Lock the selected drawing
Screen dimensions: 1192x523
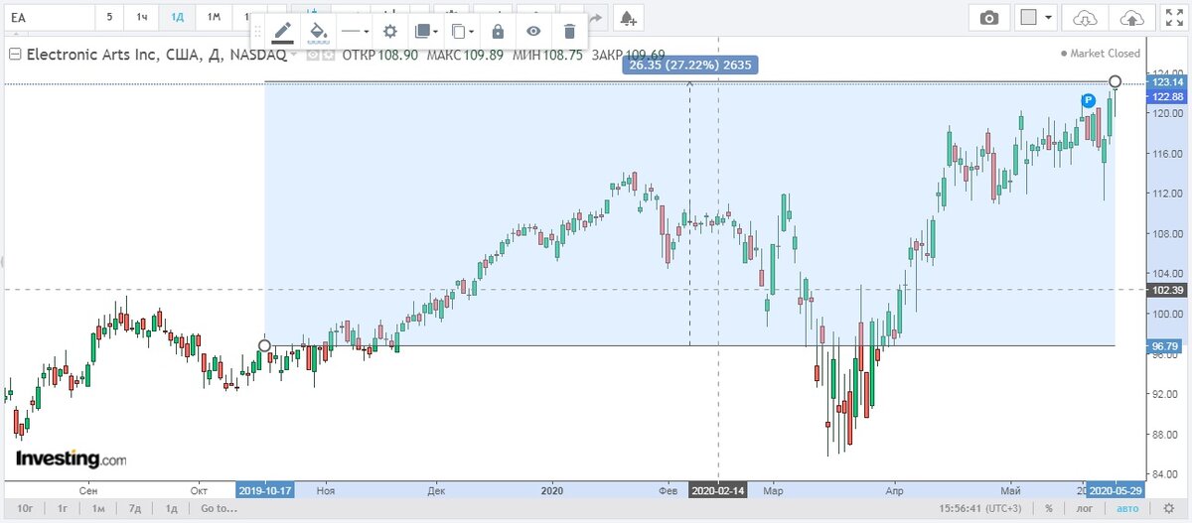click(x=498, y=31)
